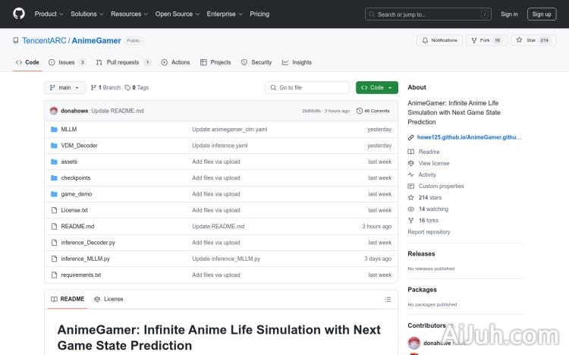Open the README outline icon

(388, 299)
